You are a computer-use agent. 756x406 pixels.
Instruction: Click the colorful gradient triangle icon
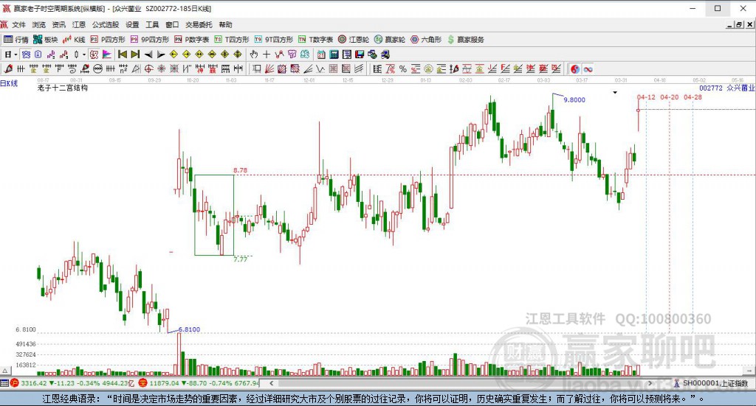(x=107, y=55)
